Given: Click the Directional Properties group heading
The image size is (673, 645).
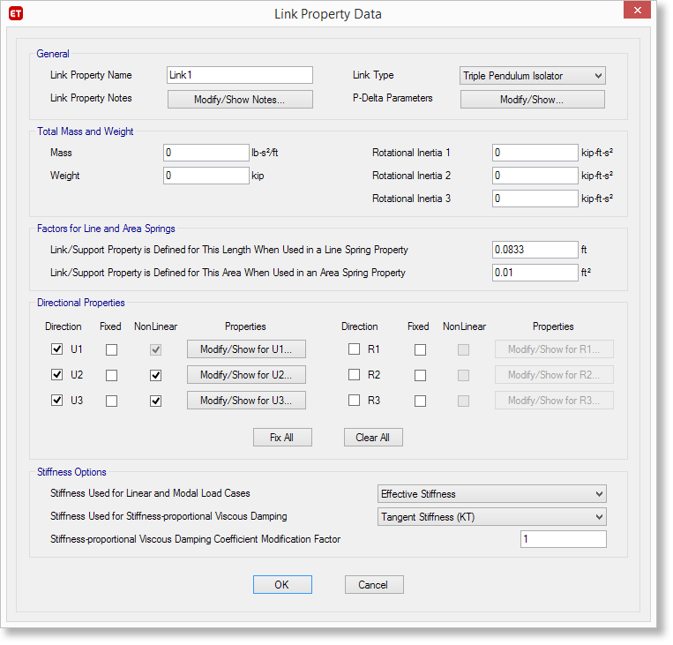Looking at the screenshot, I should point(80,303).
